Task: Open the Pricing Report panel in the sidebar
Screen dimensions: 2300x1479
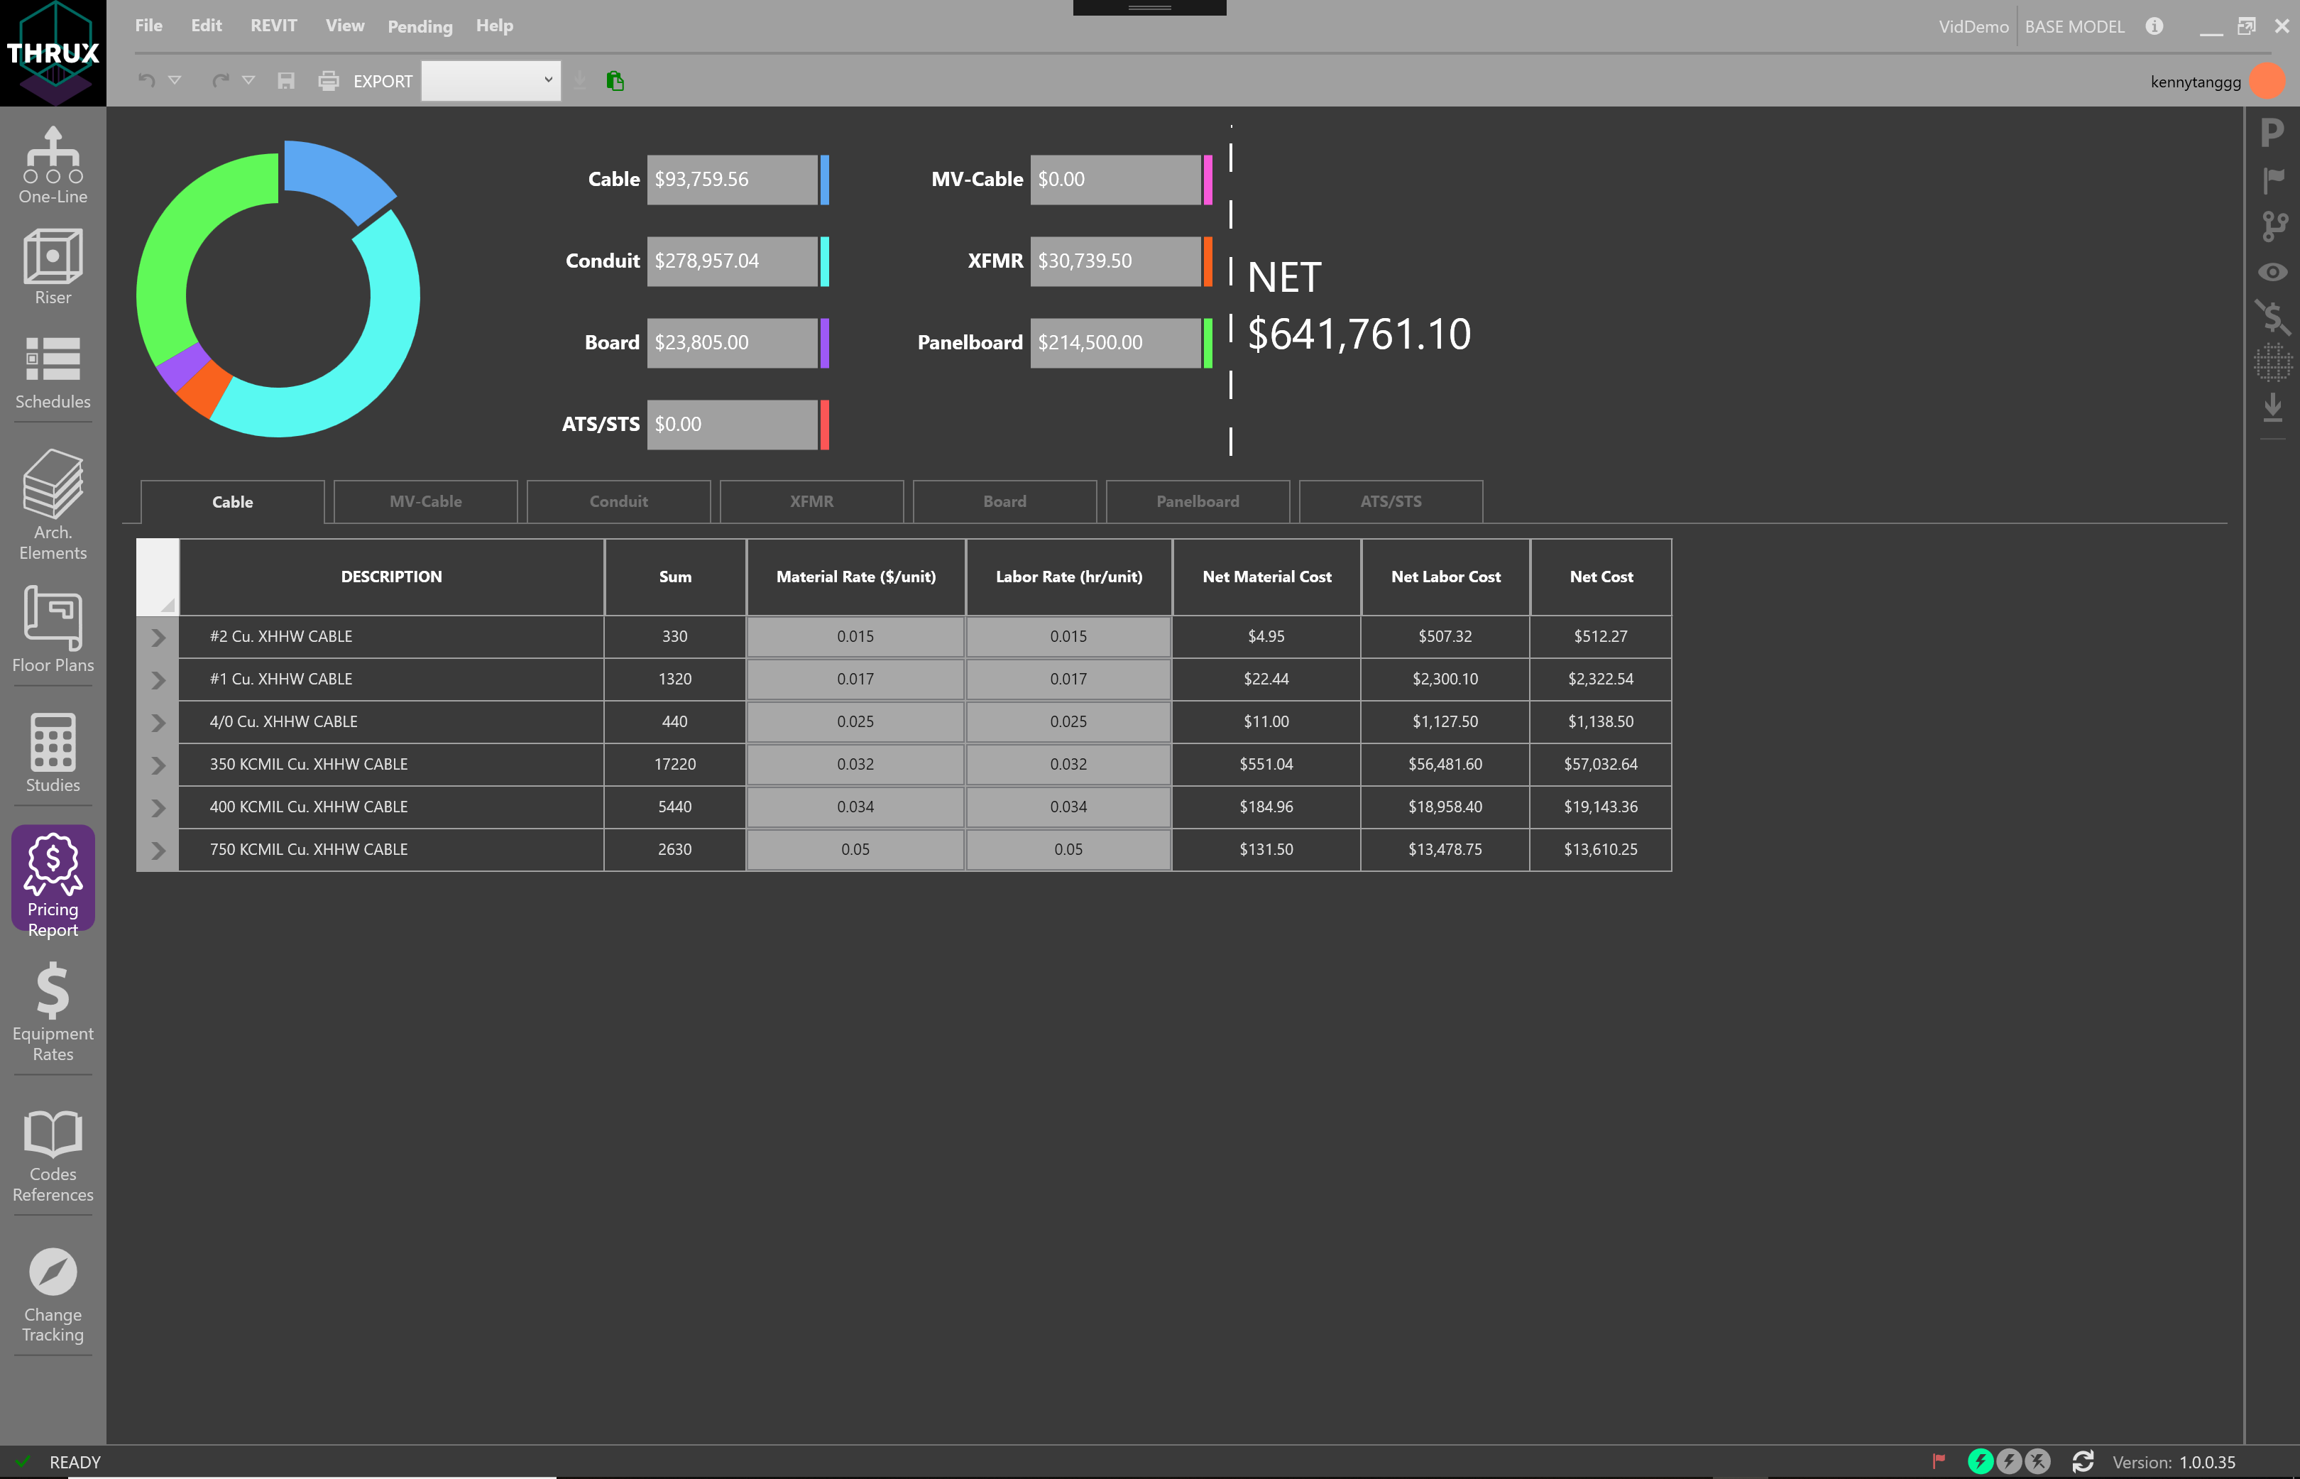Action: click(53, 878)
